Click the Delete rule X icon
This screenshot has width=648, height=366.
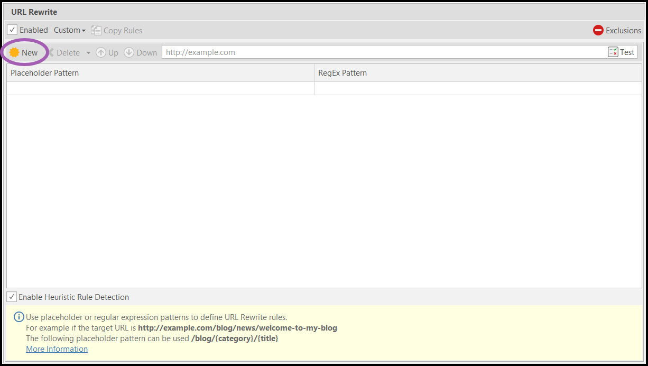click(51, 52)
